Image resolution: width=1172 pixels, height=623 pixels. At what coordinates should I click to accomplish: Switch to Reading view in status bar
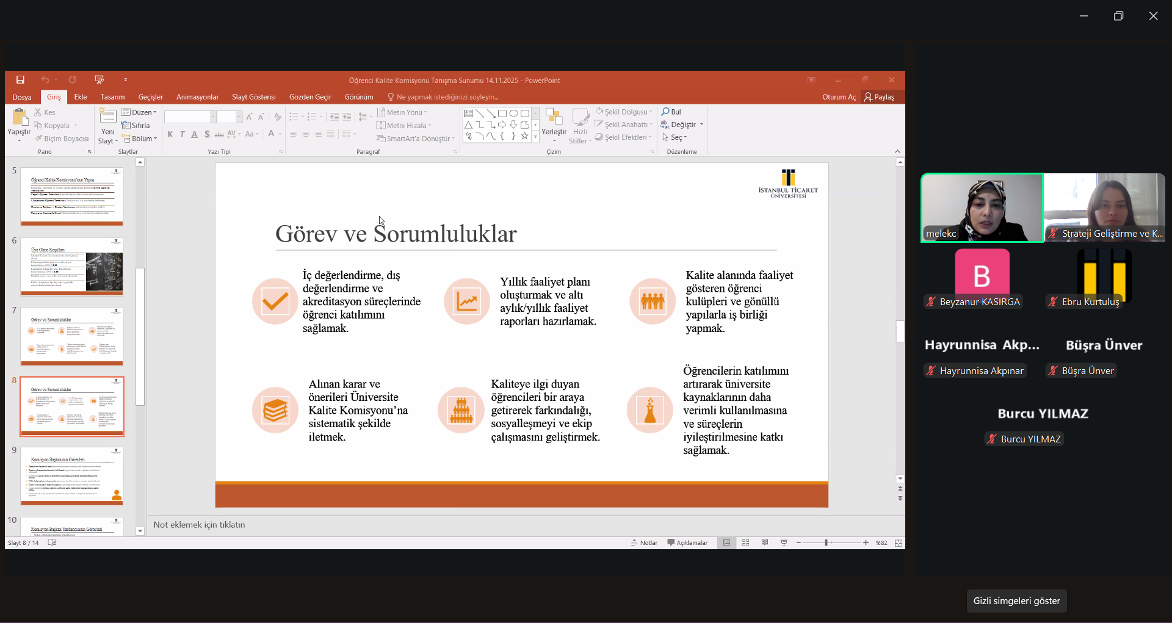[765, 542]
